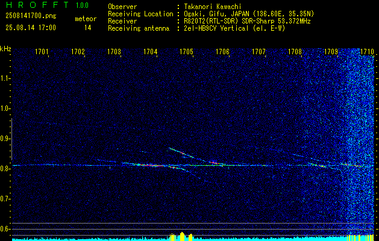Click the Observer label
The width and height of the screenshot is (379, 241).
point(122,7)
